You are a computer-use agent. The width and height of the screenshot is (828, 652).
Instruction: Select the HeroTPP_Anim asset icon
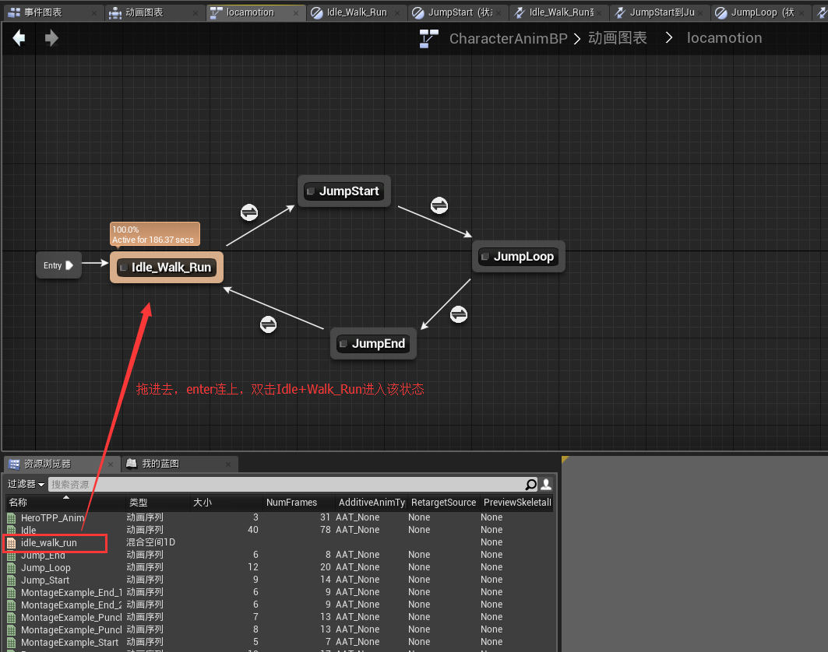click(x=11, y=518)
